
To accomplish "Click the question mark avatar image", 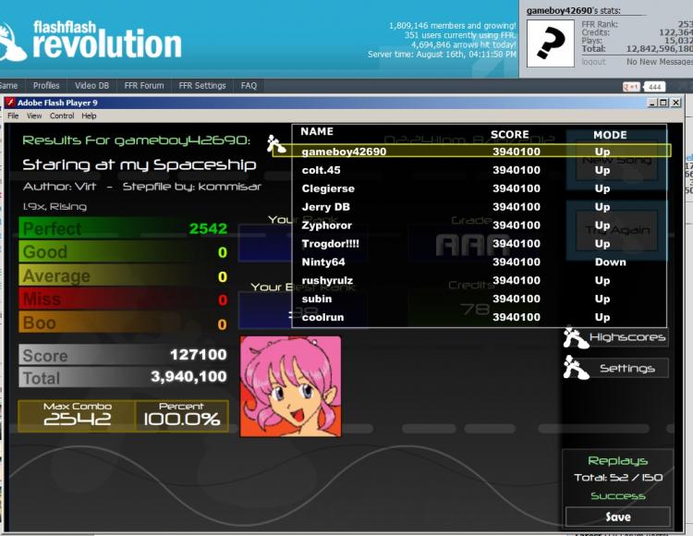I will point(551,43).
